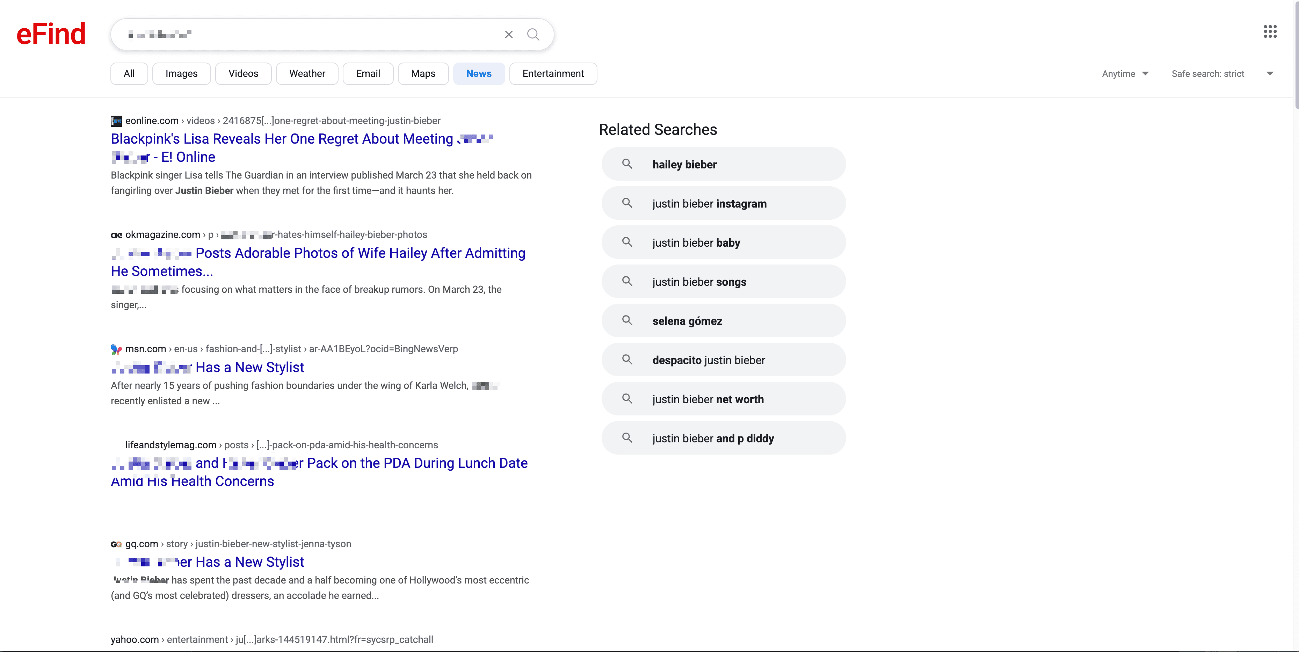
Task: Click the magnifier search icon in search bar
Action: [x=532, y=34]
